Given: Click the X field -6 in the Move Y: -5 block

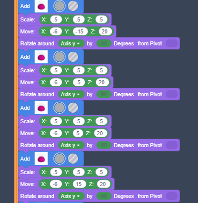Looking at the screenshot, I should 56,82.
